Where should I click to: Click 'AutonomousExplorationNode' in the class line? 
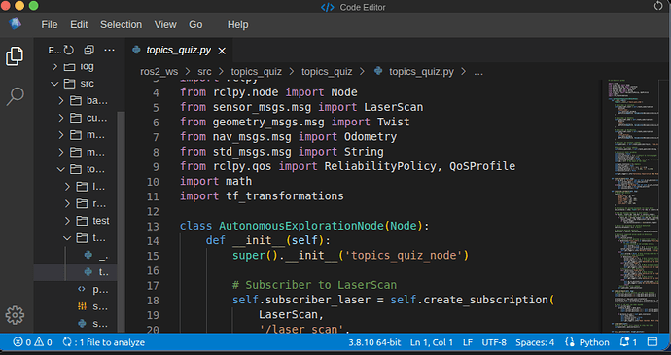tap(302, 226)
